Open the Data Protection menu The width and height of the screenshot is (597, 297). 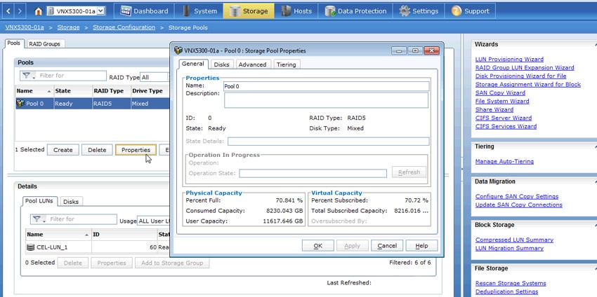(x=355, y=11)
